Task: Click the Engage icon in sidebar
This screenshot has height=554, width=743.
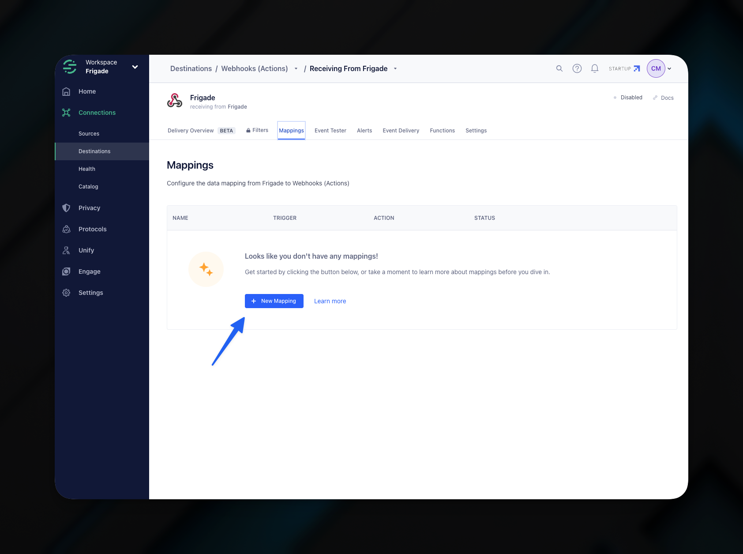Action: tap(66, 271)
